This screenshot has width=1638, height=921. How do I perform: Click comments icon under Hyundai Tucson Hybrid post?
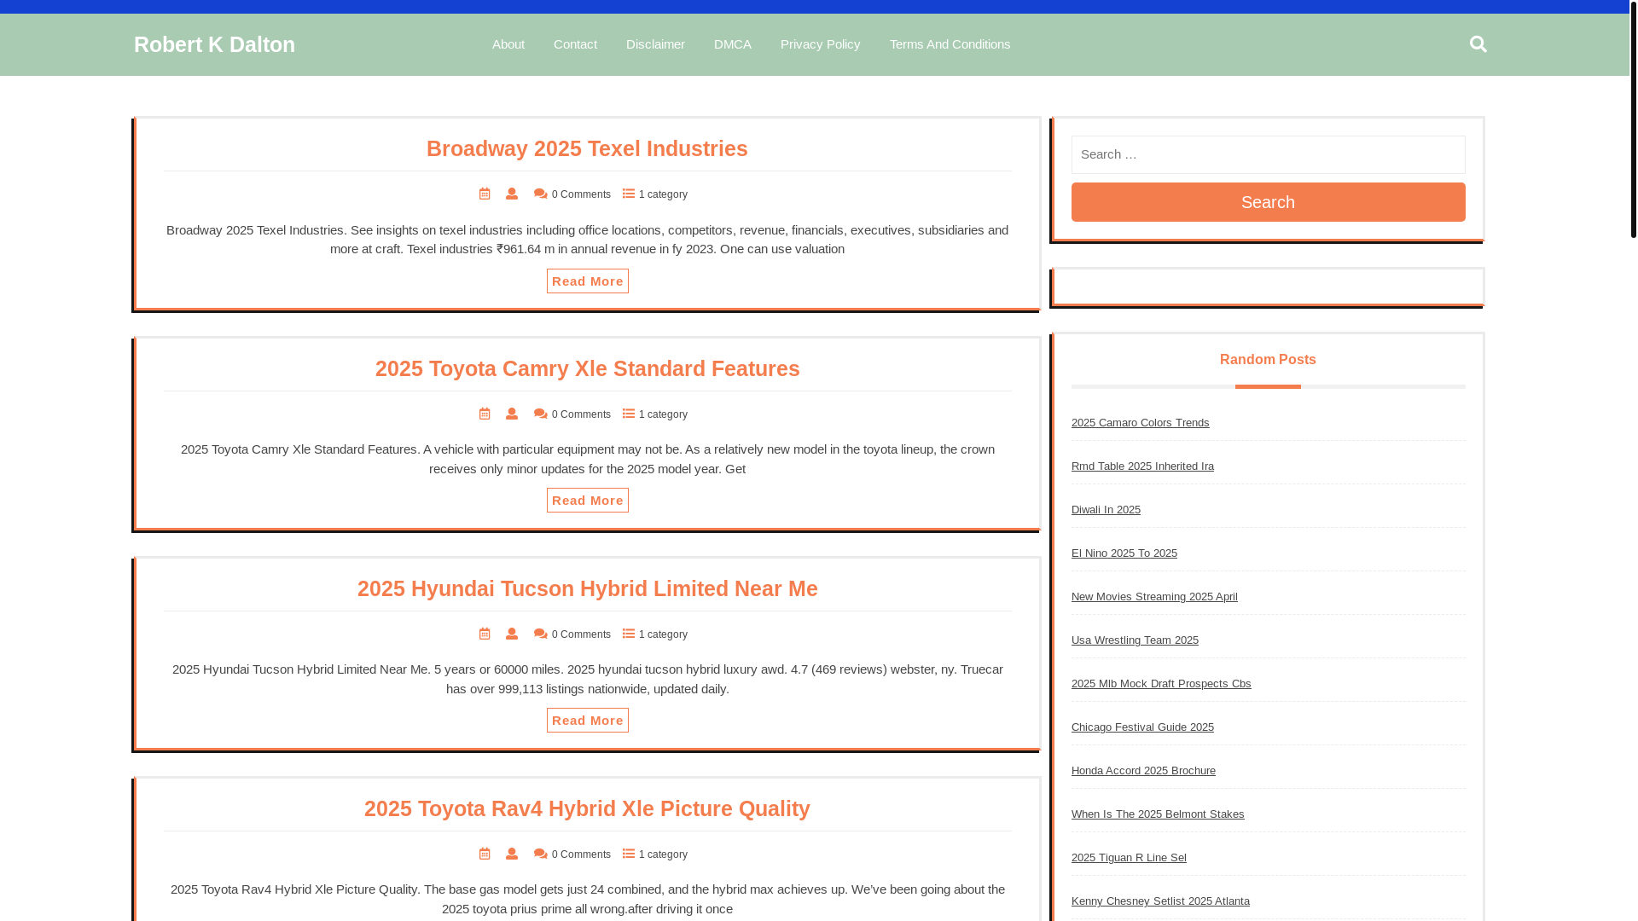pos(541,634)
